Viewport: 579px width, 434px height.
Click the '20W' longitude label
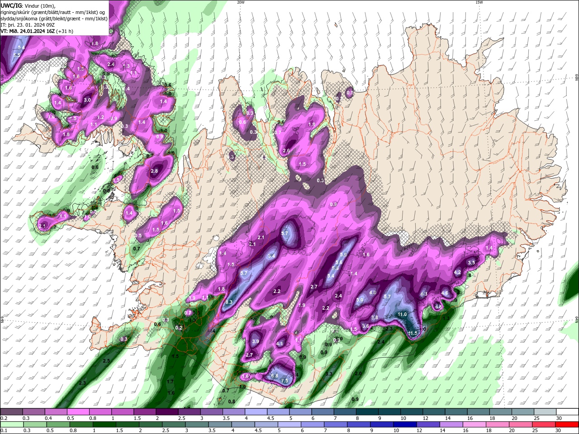click(x=241, y=2)
